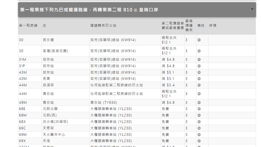Click the @ remark in 68X row

[x=199, y=122]
